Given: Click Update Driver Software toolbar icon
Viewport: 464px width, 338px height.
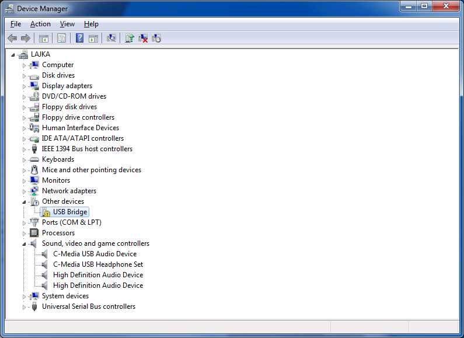Looking at the screenshot, I should tap(130, 38).
